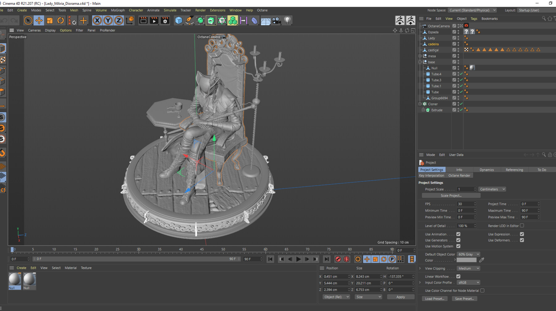Uncheck the Use Expression checkbox
The image size is (556, 311).
tap(522, 234)
